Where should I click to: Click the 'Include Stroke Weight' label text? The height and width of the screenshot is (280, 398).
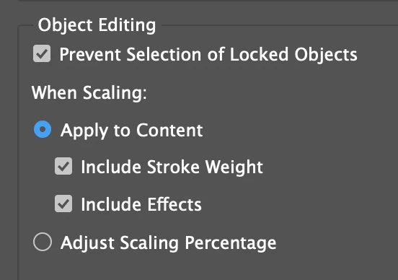coord(172,167)
